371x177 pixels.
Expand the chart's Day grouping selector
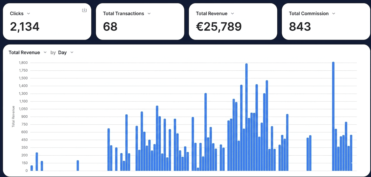click(72, 52)
